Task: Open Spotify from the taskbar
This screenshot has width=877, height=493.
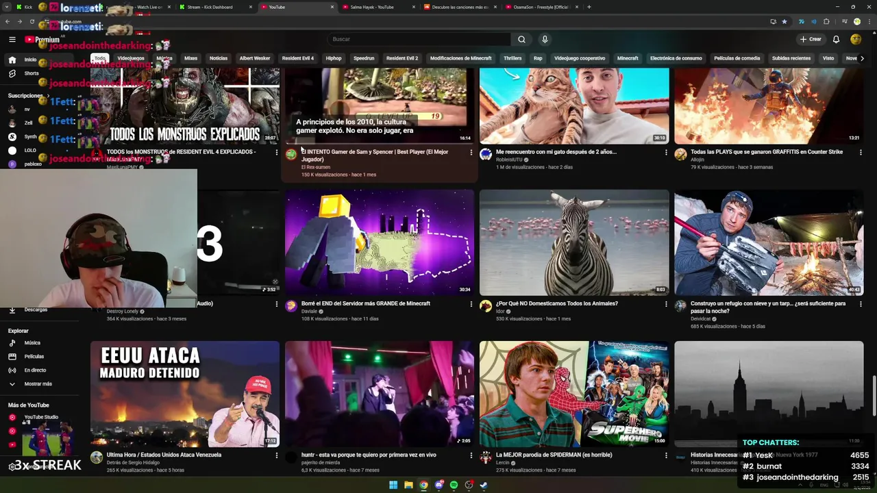Action: [x=454, y=485]
